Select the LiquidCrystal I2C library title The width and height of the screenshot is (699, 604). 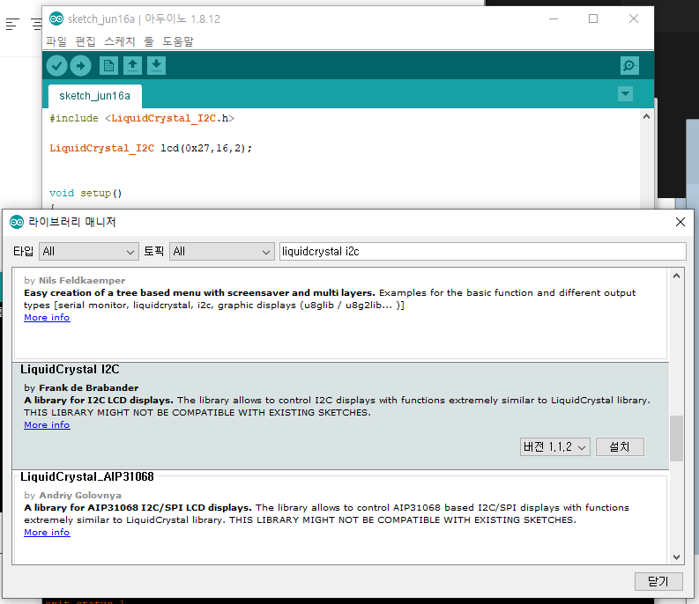(x=70, y=369)
